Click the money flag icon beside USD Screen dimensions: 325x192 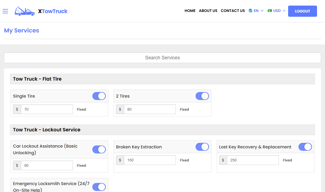(270, 11)
